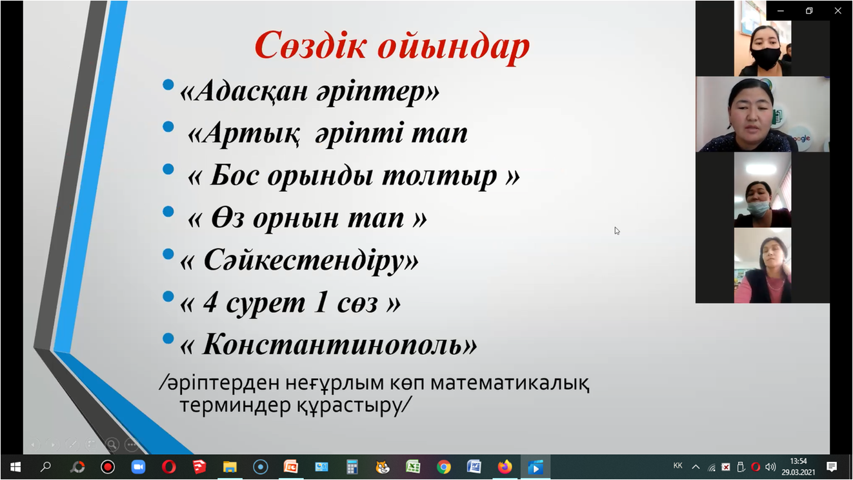
Task: Switch to PowerPoint in the taskbar
Action: pos(291,466)
